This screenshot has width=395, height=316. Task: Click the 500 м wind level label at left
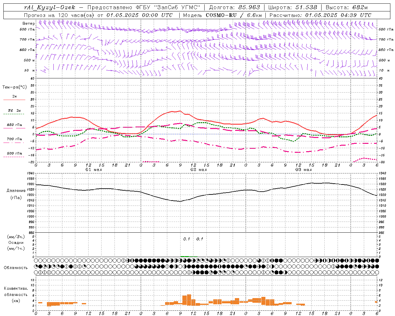pos(29,60)
